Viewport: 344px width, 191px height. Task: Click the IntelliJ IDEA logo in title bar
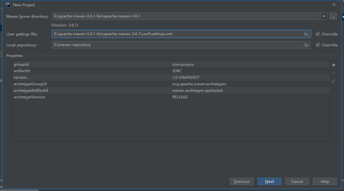[8, 5]
